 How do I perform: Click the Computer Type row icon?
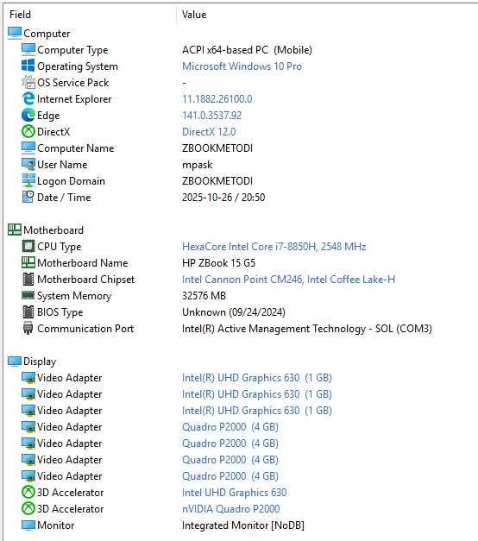coord(28,50)
